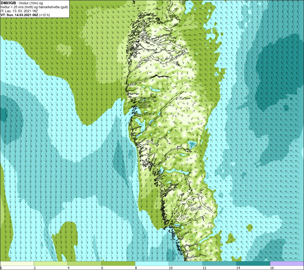Click the legend tick label '4'
The image size is (304, 270).
[68, 268]
